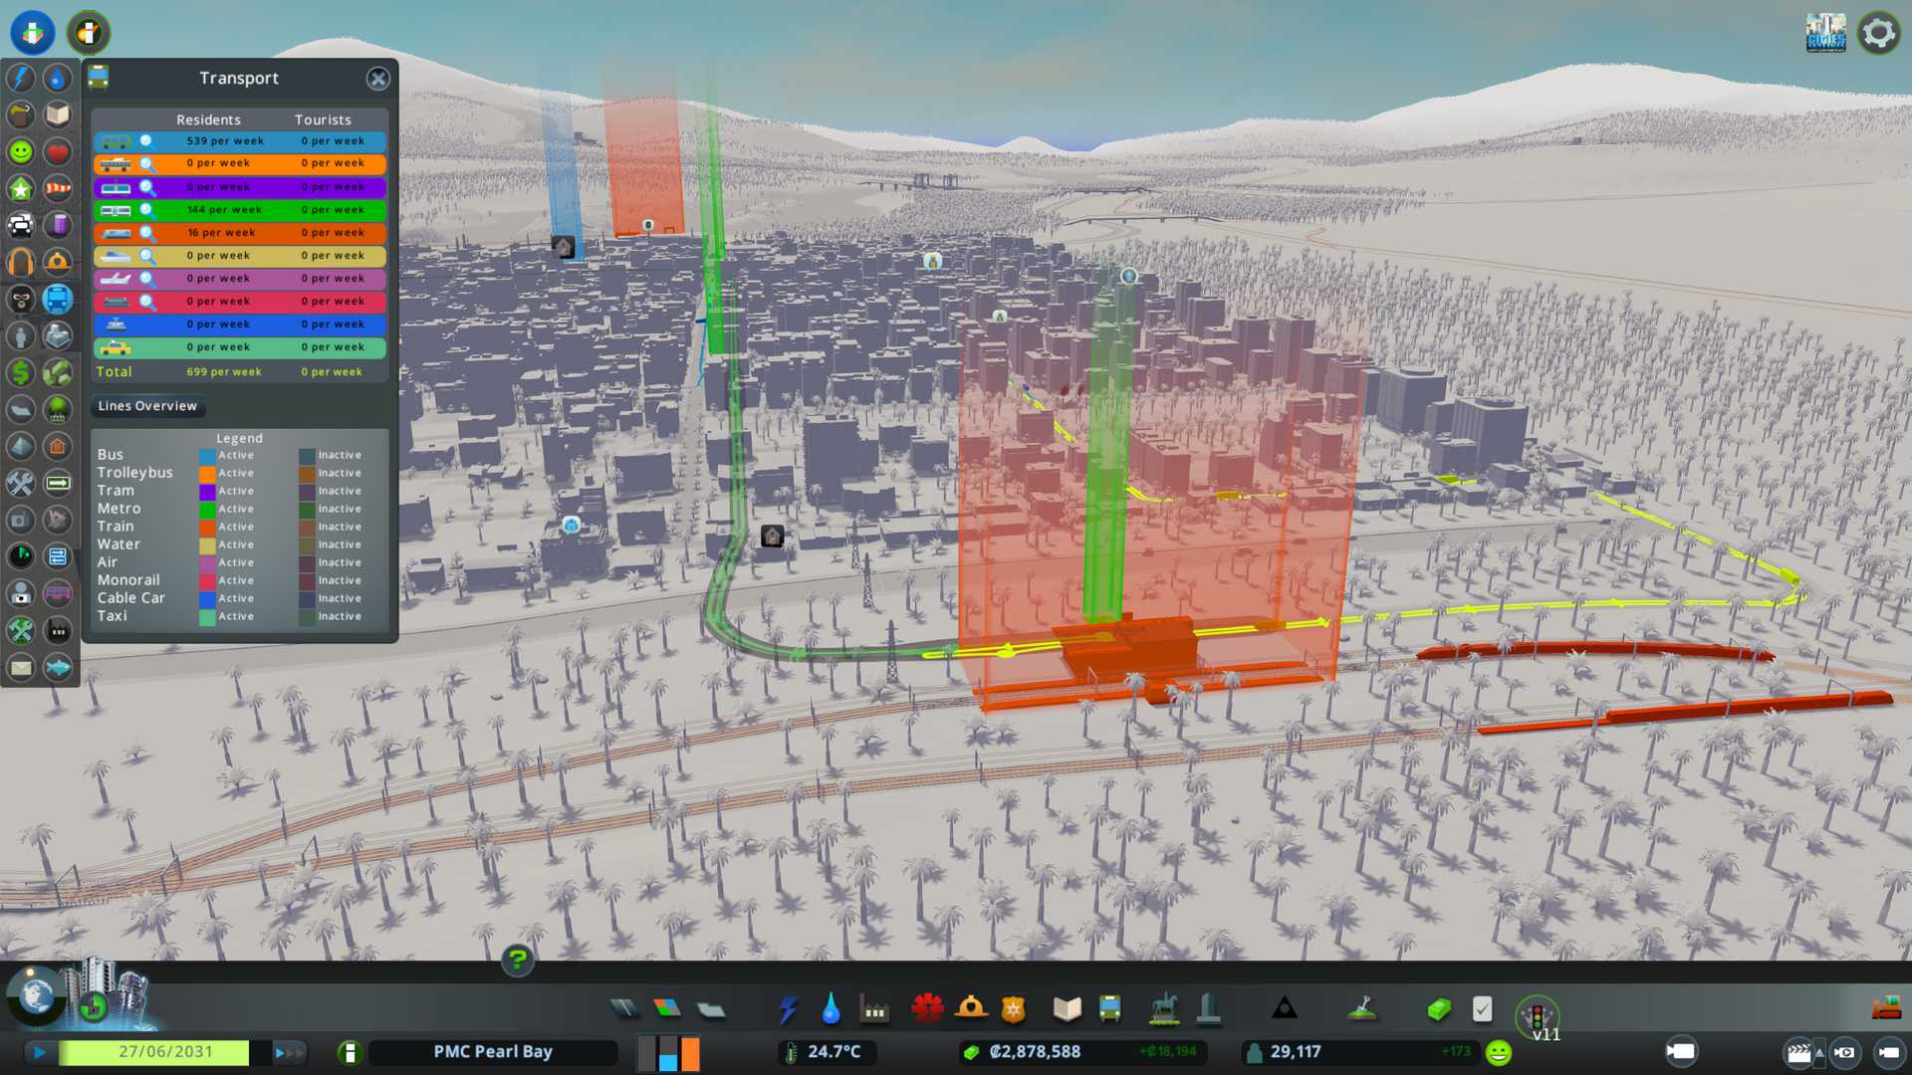Select the Landscaping tool

[x=1362, y=1009]
